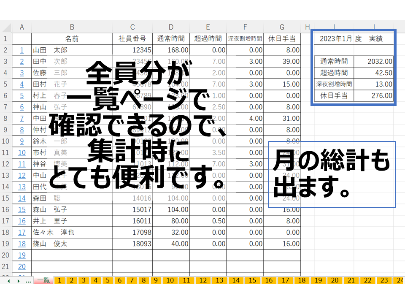Select column C header

point(132,27)
